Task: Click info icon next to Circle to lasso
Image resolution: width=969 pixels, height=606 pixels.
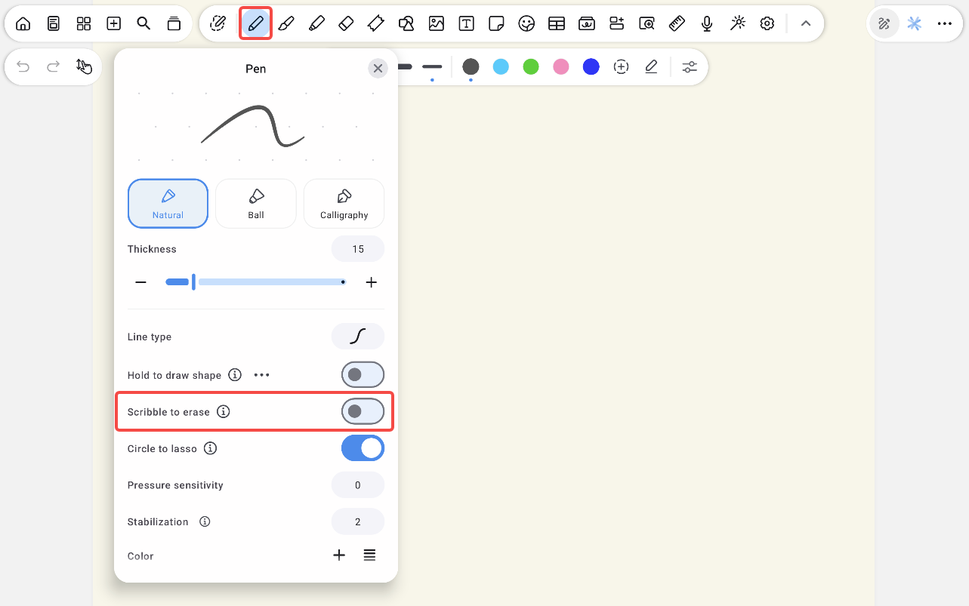Action: (211, 448)
